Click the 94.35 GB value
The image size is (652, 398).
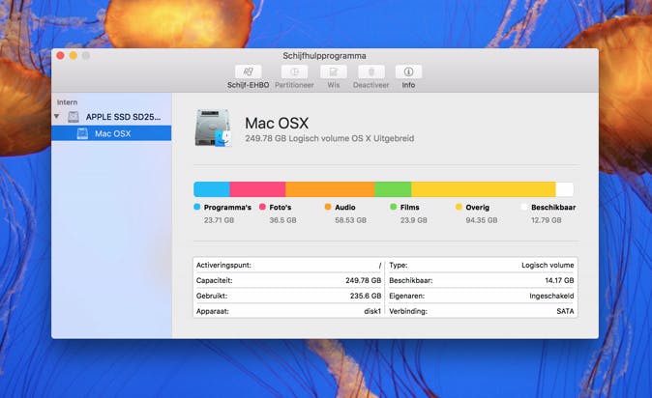(x=482, y=220)
